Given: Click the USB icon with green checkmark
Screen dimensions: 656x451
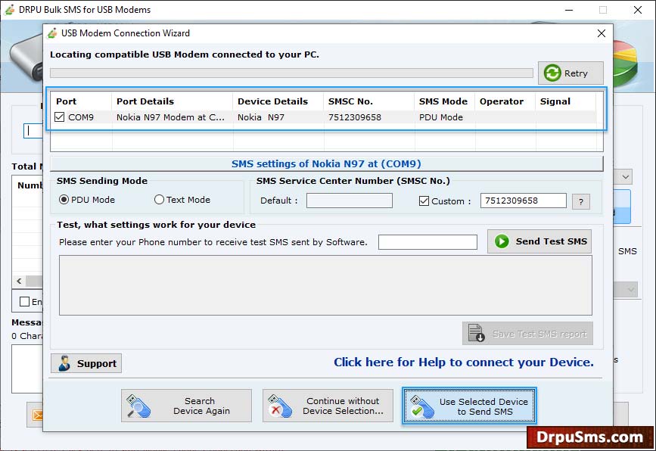Looking at the screenshot, I should [421, 406].
